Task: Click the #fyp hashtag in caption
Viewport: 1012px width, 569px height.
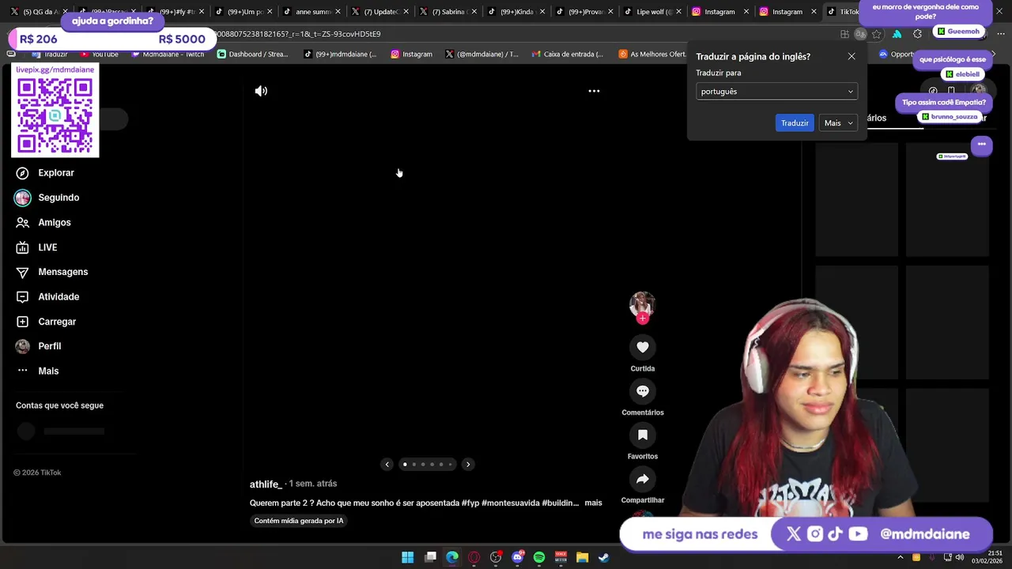Action: point(470,503)
